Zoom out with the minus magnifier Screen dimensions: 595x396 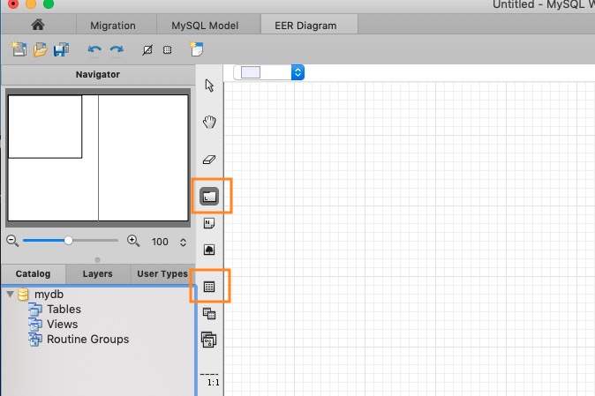(x=12, y=241)
